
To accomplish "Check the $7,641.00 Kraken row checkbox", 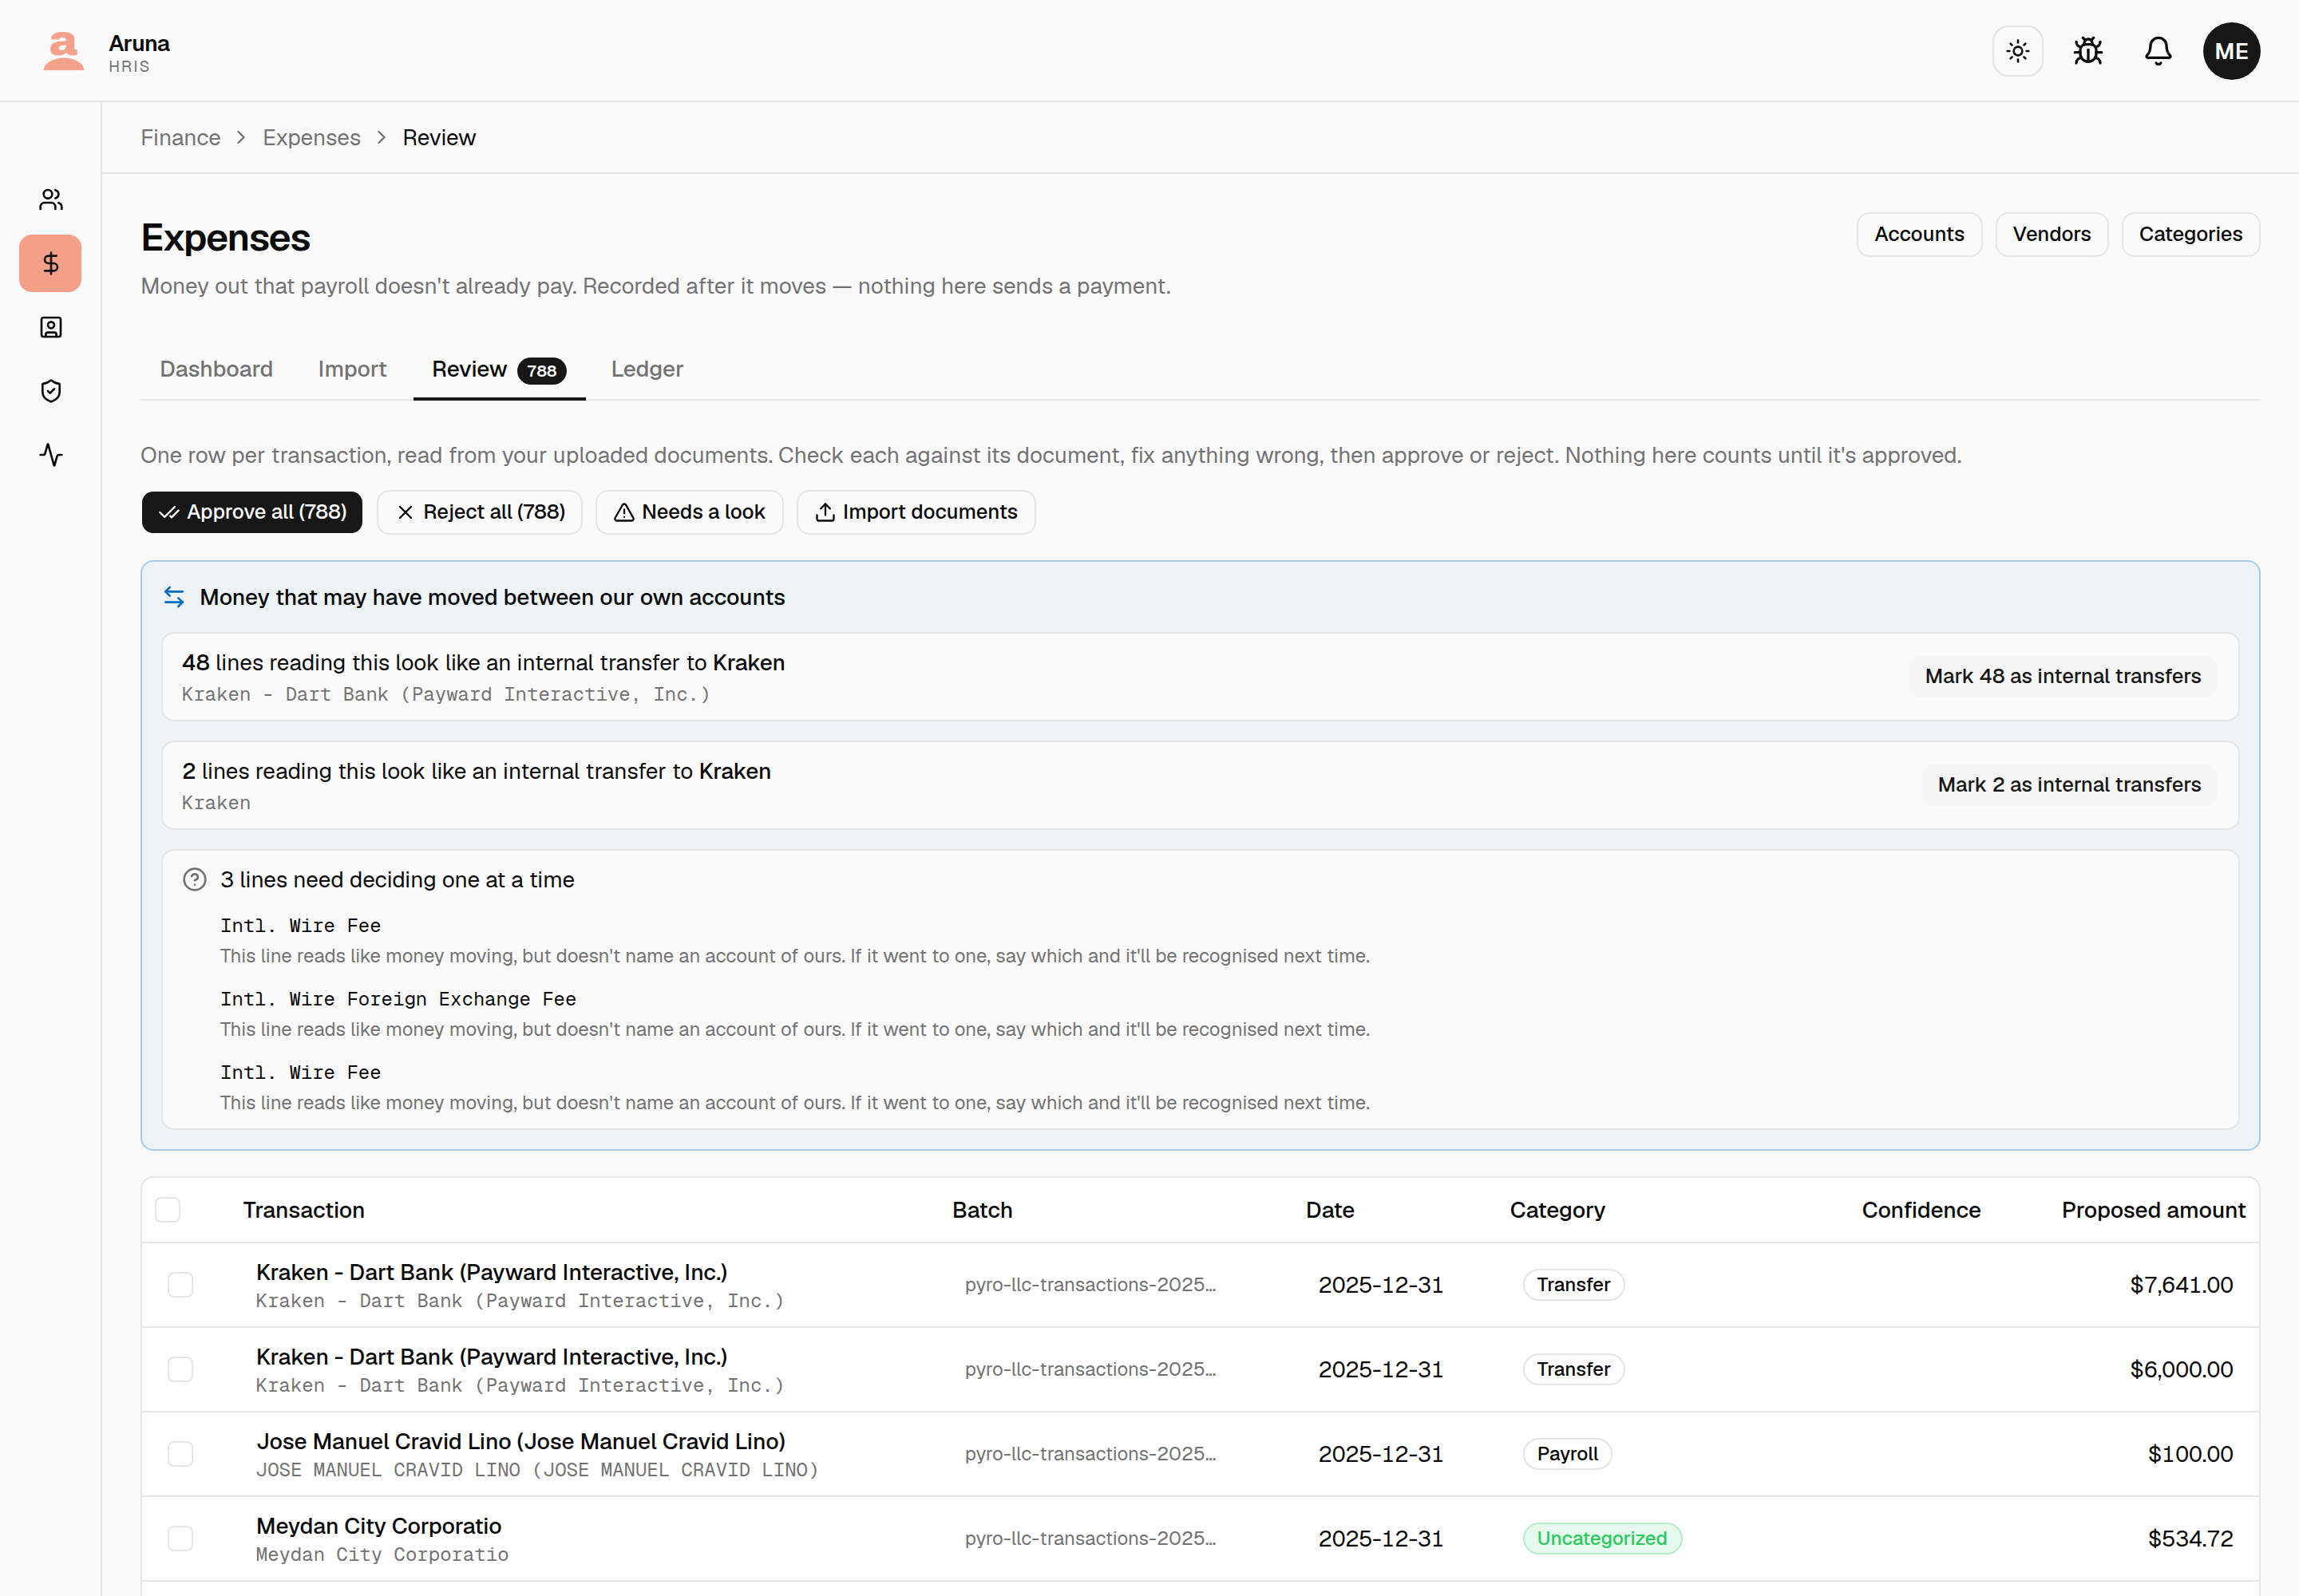I will tap(180, 1285).
